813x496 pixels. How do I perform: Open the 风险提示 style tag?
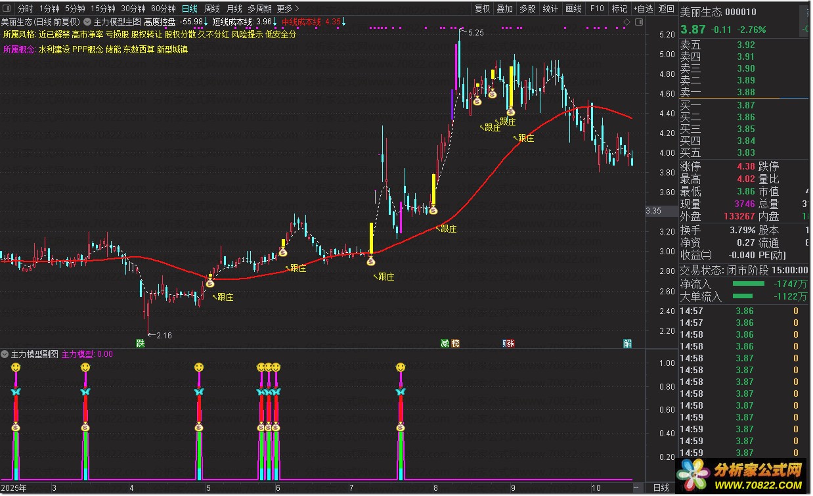[247, 35]
